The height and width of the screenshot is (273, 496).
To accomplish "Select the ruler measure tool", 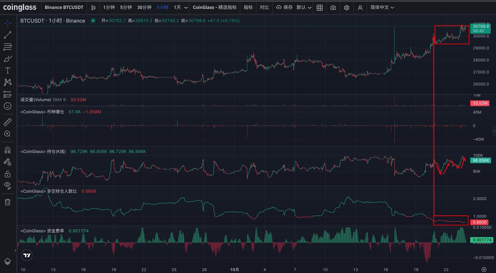I will [x=7, y=122].
